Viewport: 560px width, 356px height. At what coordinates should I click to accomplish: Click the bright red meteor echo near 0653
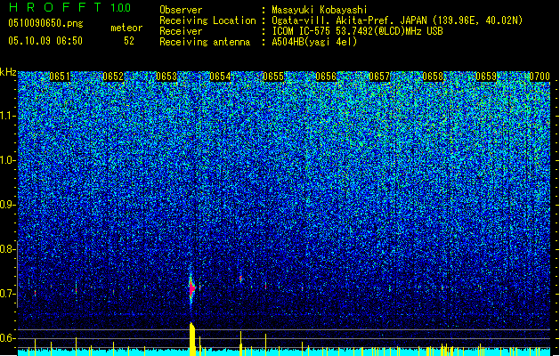coord(191,288)
